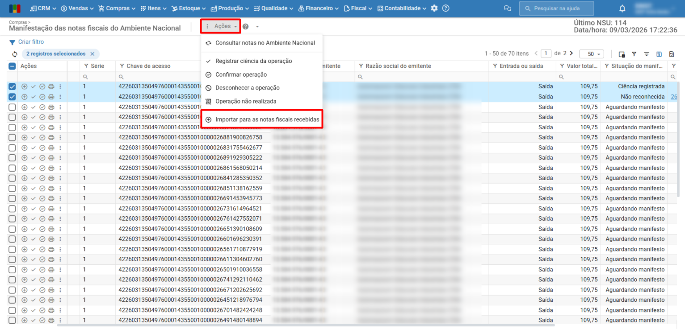
Task: Open the Fiscal menu
Action: coord(358,8)
